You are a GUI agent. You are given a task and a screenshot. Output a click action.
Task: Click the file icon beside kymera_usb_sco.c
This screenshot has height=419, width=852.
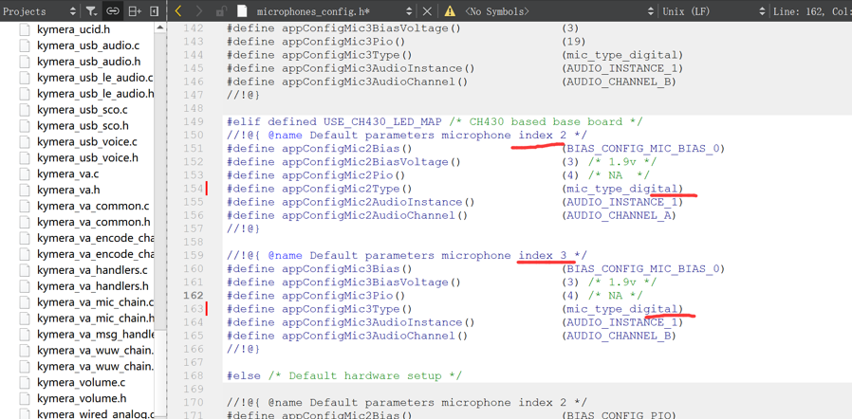pyautogui.click(x=24, y=110)
